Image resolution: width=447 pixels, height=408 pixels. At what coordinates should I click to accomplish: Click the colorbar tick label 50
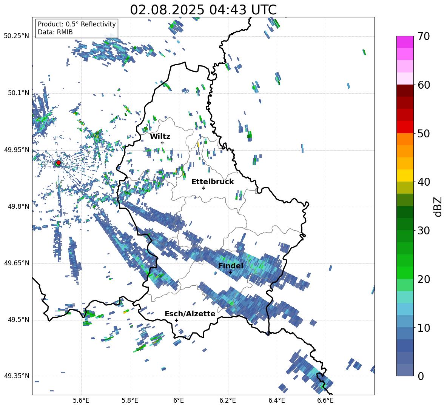coord(424,133)
